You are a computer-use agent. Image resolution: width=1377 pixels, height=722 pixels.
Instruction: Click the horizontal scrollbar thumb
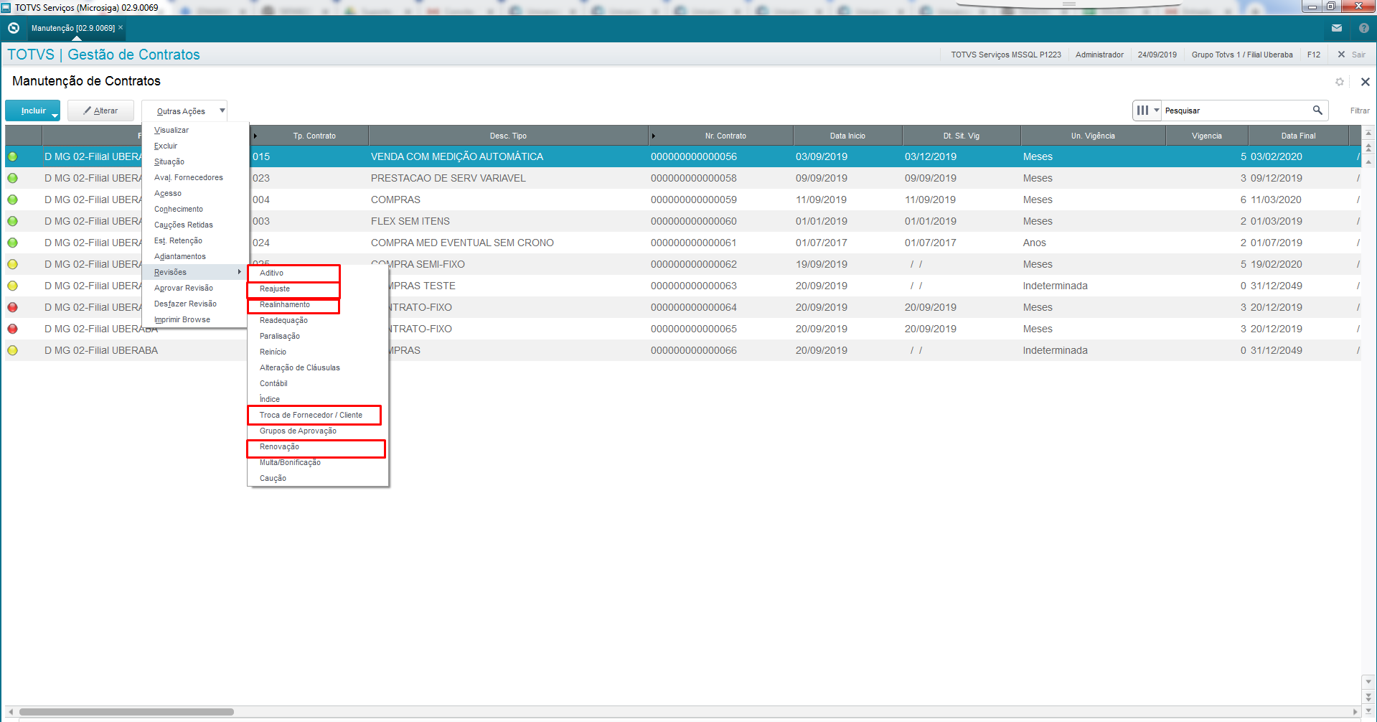pyautogui.click(x=126, y=712)
